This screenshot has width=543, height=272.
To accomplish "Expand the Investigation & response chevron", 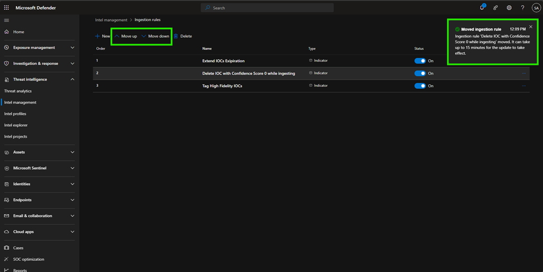I will click(x=72, y=63).
